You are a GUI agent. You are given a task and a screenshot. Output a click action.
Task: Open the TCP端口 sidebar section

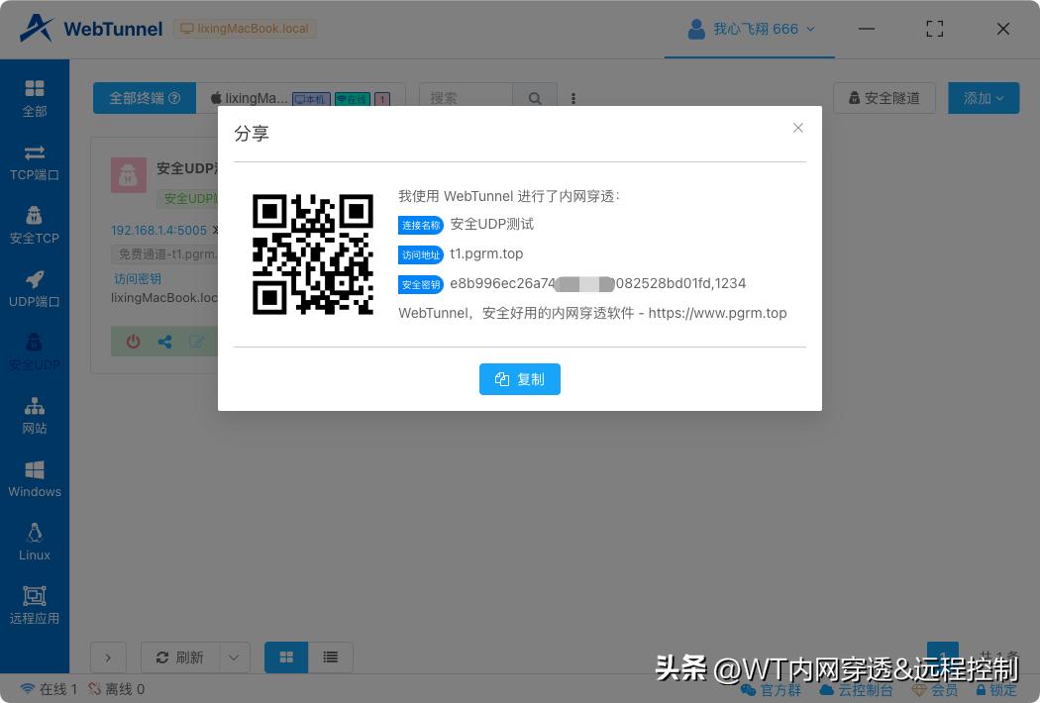click(x=35, y=162)
